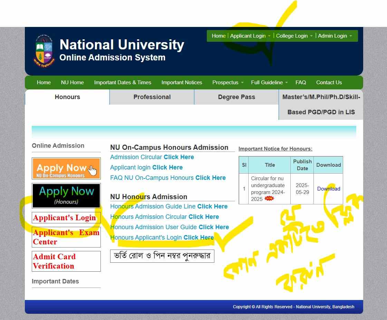The width and height of the screenshot is (387, 320).
Task: Open Applicant's Login in sidebar
Action: point(66,217)
